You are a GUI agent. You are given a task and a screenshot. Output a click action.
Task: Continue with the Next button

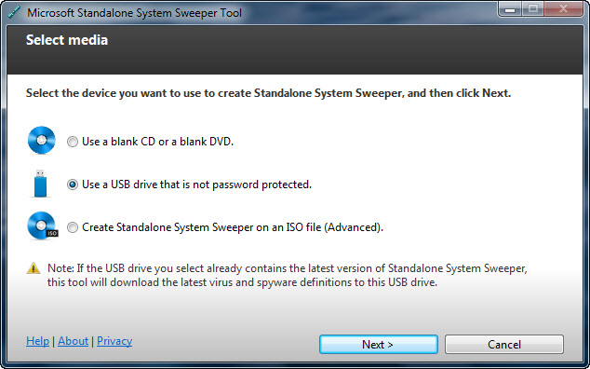tap(379, 344)
